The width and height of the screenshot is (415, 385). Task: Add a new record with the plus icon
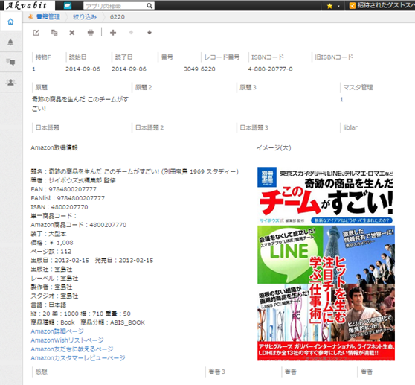point(113,33)
